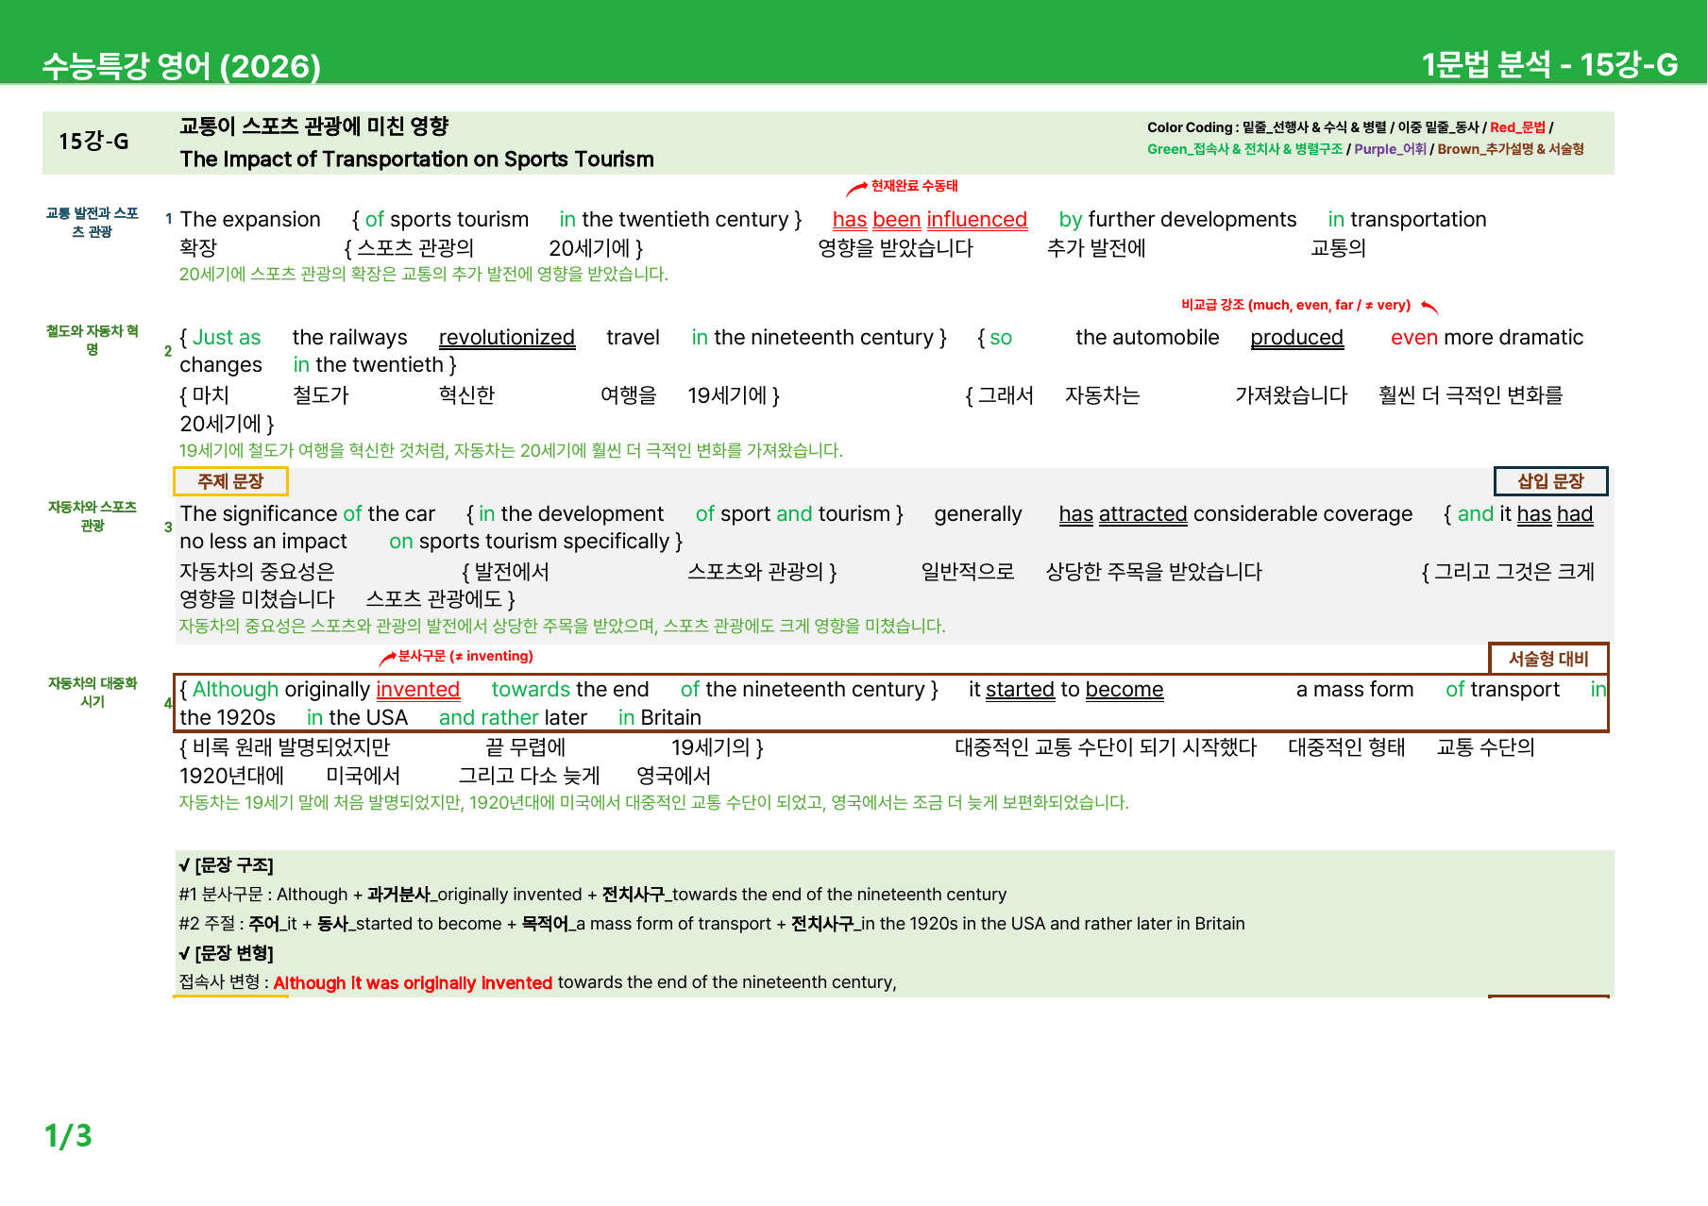1708x1206 pixels.
Task: Click the page indicator '1/3'
Action: click(x=68, y=1135)
